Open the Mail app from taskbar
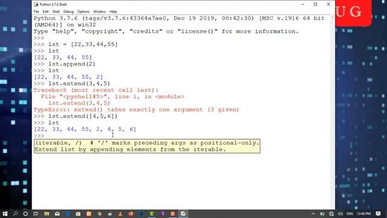Image resolution: width=387 pixels, height=218 pixels. 57,214
